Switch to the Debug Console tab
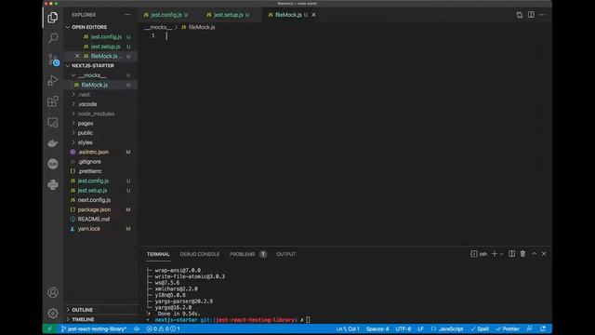Image resolution: width=595 pixels, height=335 pixels. point(200,254)
